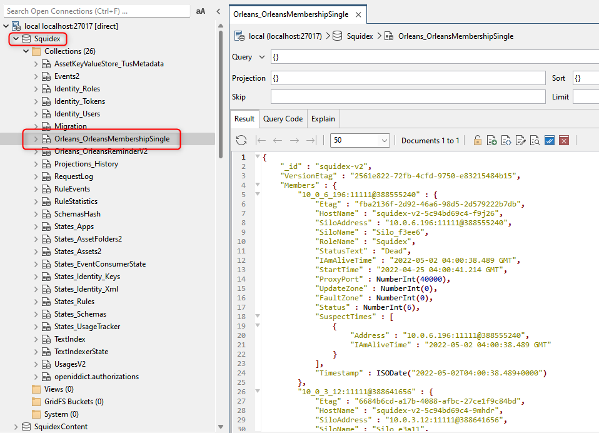Go to first page of results

261,140
